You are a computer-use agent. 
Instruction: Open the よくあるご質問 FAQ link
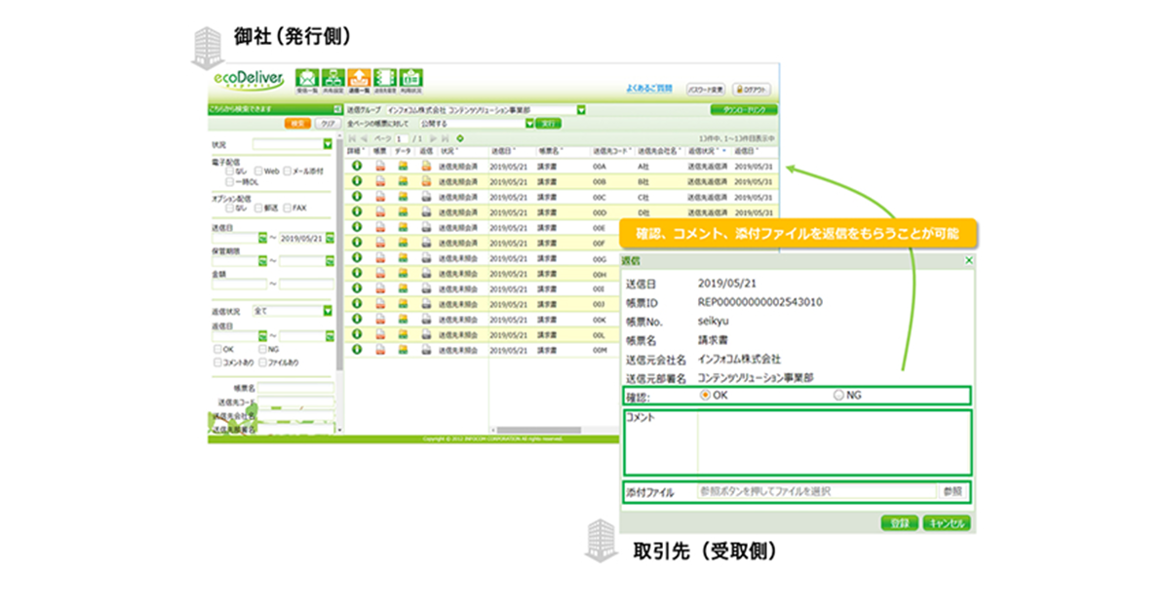pos(649,88)
